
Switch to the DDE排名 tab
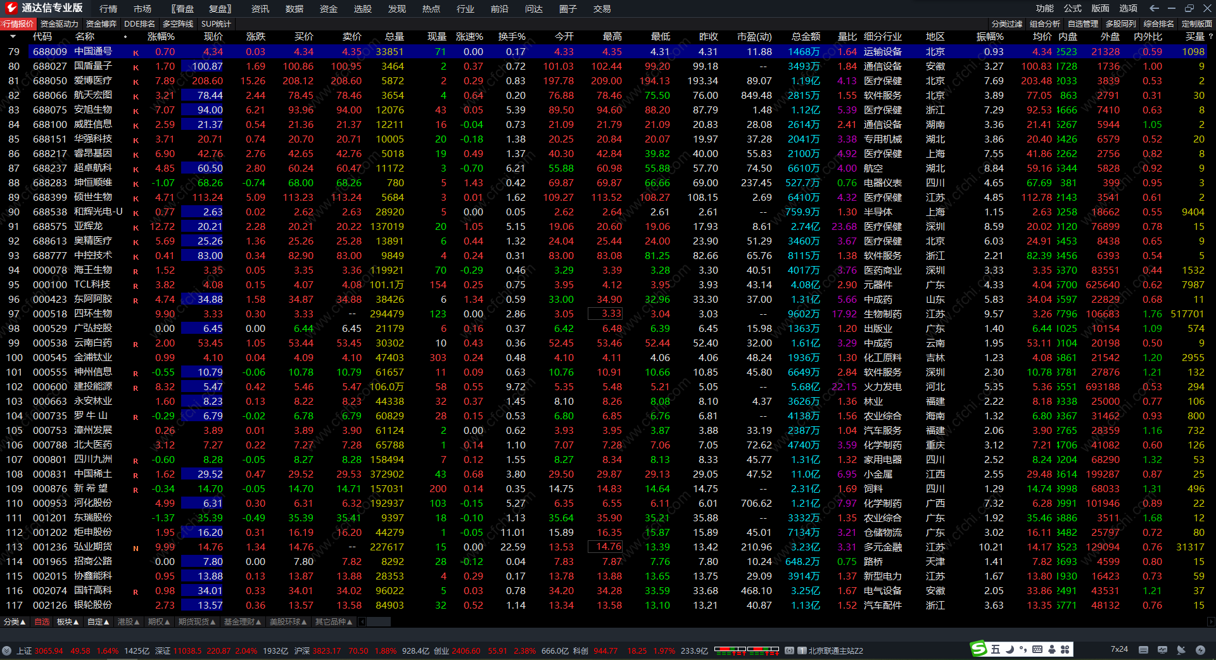point(140,24)
